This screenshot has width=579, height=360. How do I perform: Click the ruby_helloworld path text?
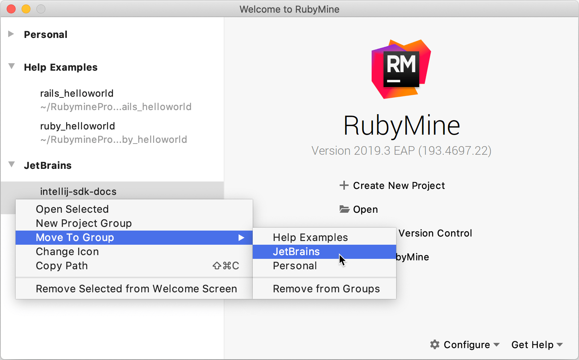(x=113, y=139)
